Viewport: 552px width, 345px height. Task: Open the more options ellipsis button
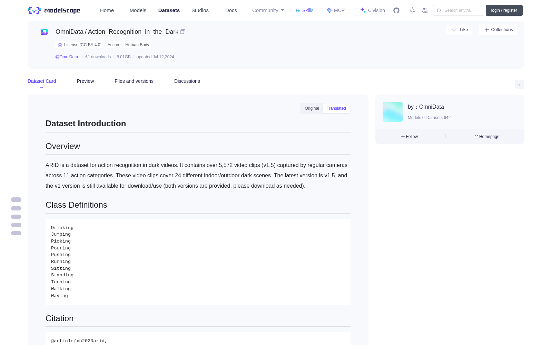pos(520,85)
